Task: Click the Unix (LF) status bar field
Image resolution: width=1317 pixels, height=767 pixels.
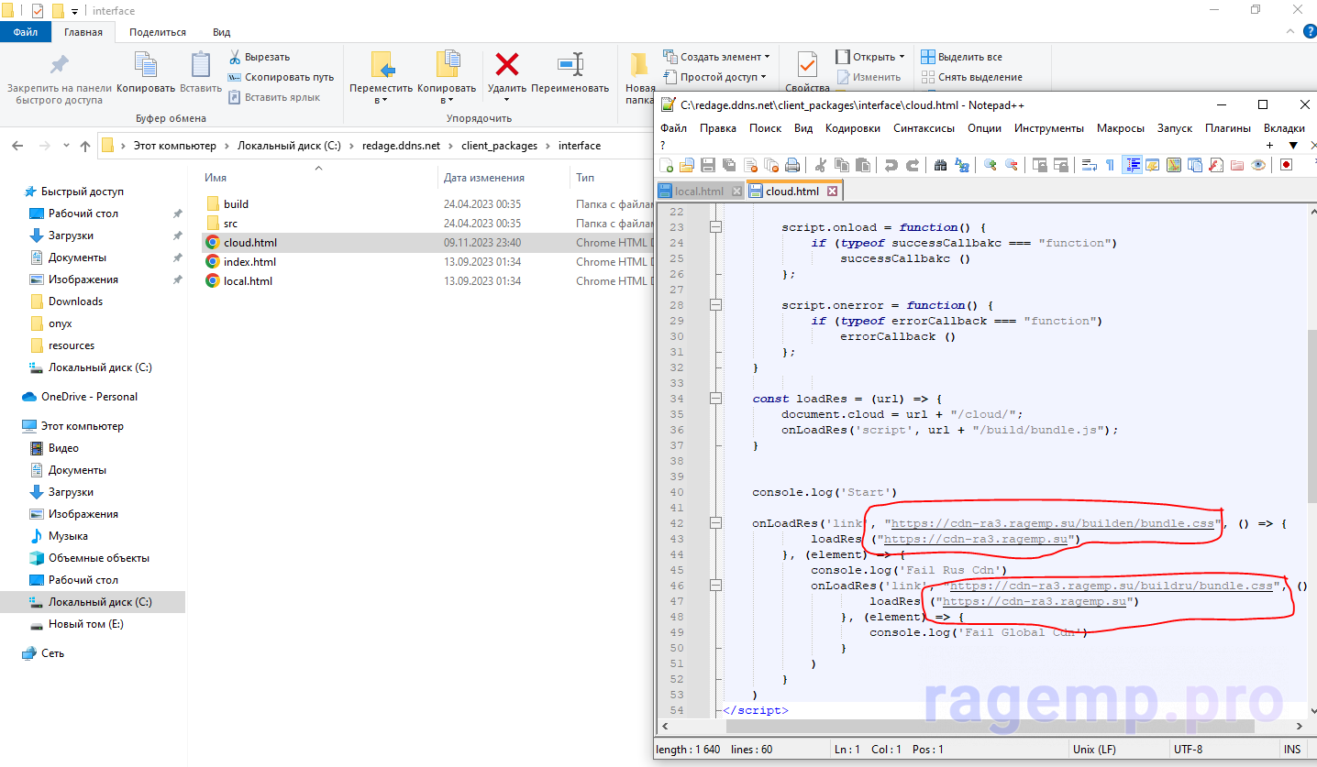Action: click(1093, 749)
